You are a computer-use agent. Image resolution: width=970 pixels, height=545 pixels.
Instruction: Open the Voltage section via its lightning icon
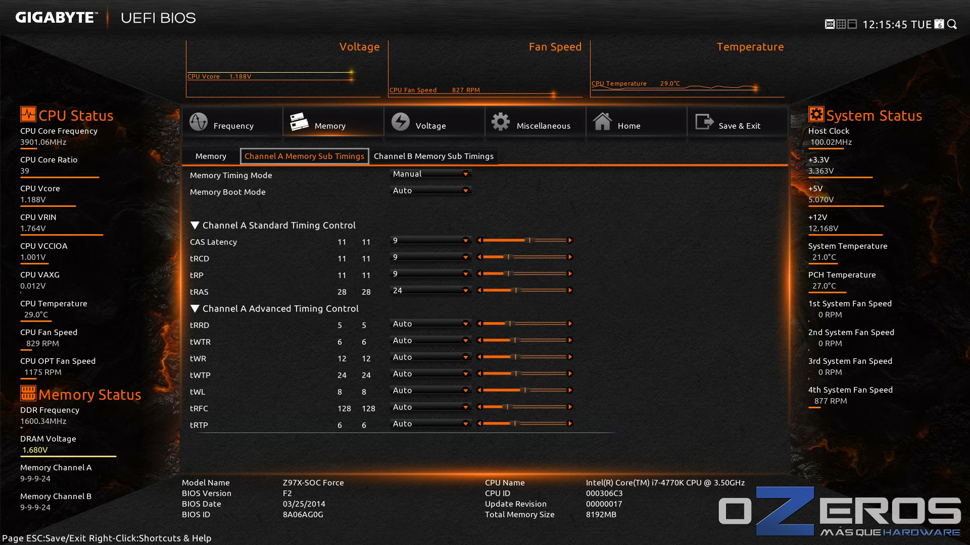point(401,122)
